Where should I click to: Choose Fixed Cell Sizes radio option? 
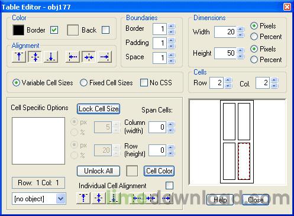[x=83, y=83]
